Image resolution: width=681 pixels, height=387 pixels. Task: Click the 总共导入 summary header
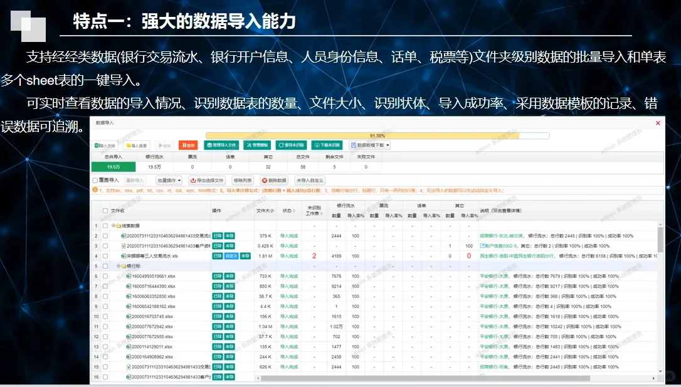[113, 157]
